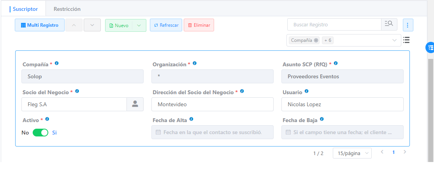Select the Suscriptor tab
The width and height of the screenshot is (434, 169).
[25, 9]
